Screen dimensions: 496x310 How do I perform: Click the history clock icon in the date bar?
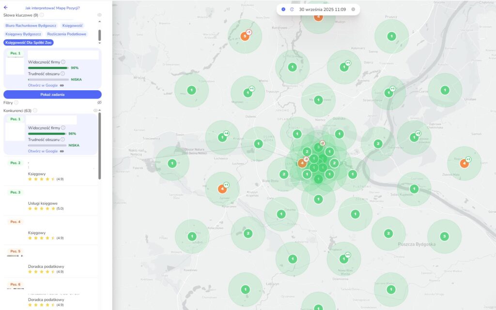coord(292,9)
